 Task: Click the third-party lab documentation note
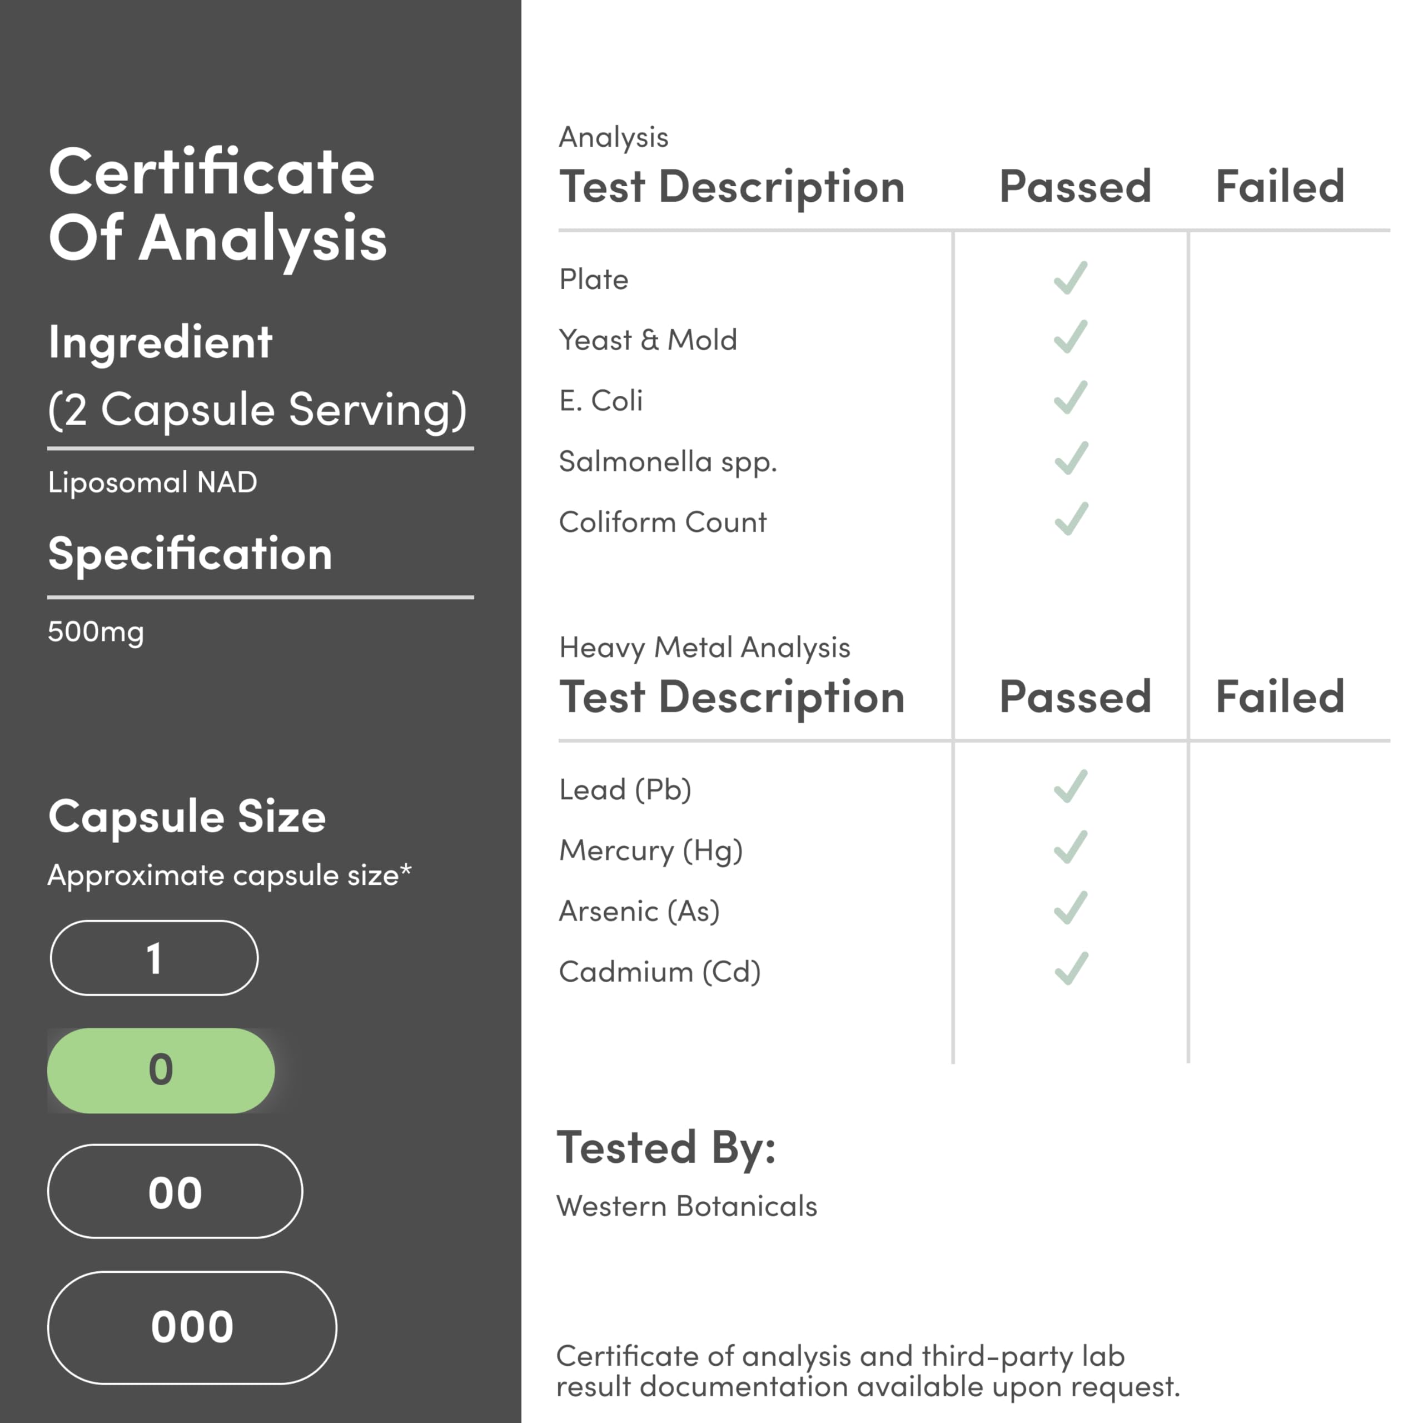pos(867,1371)
